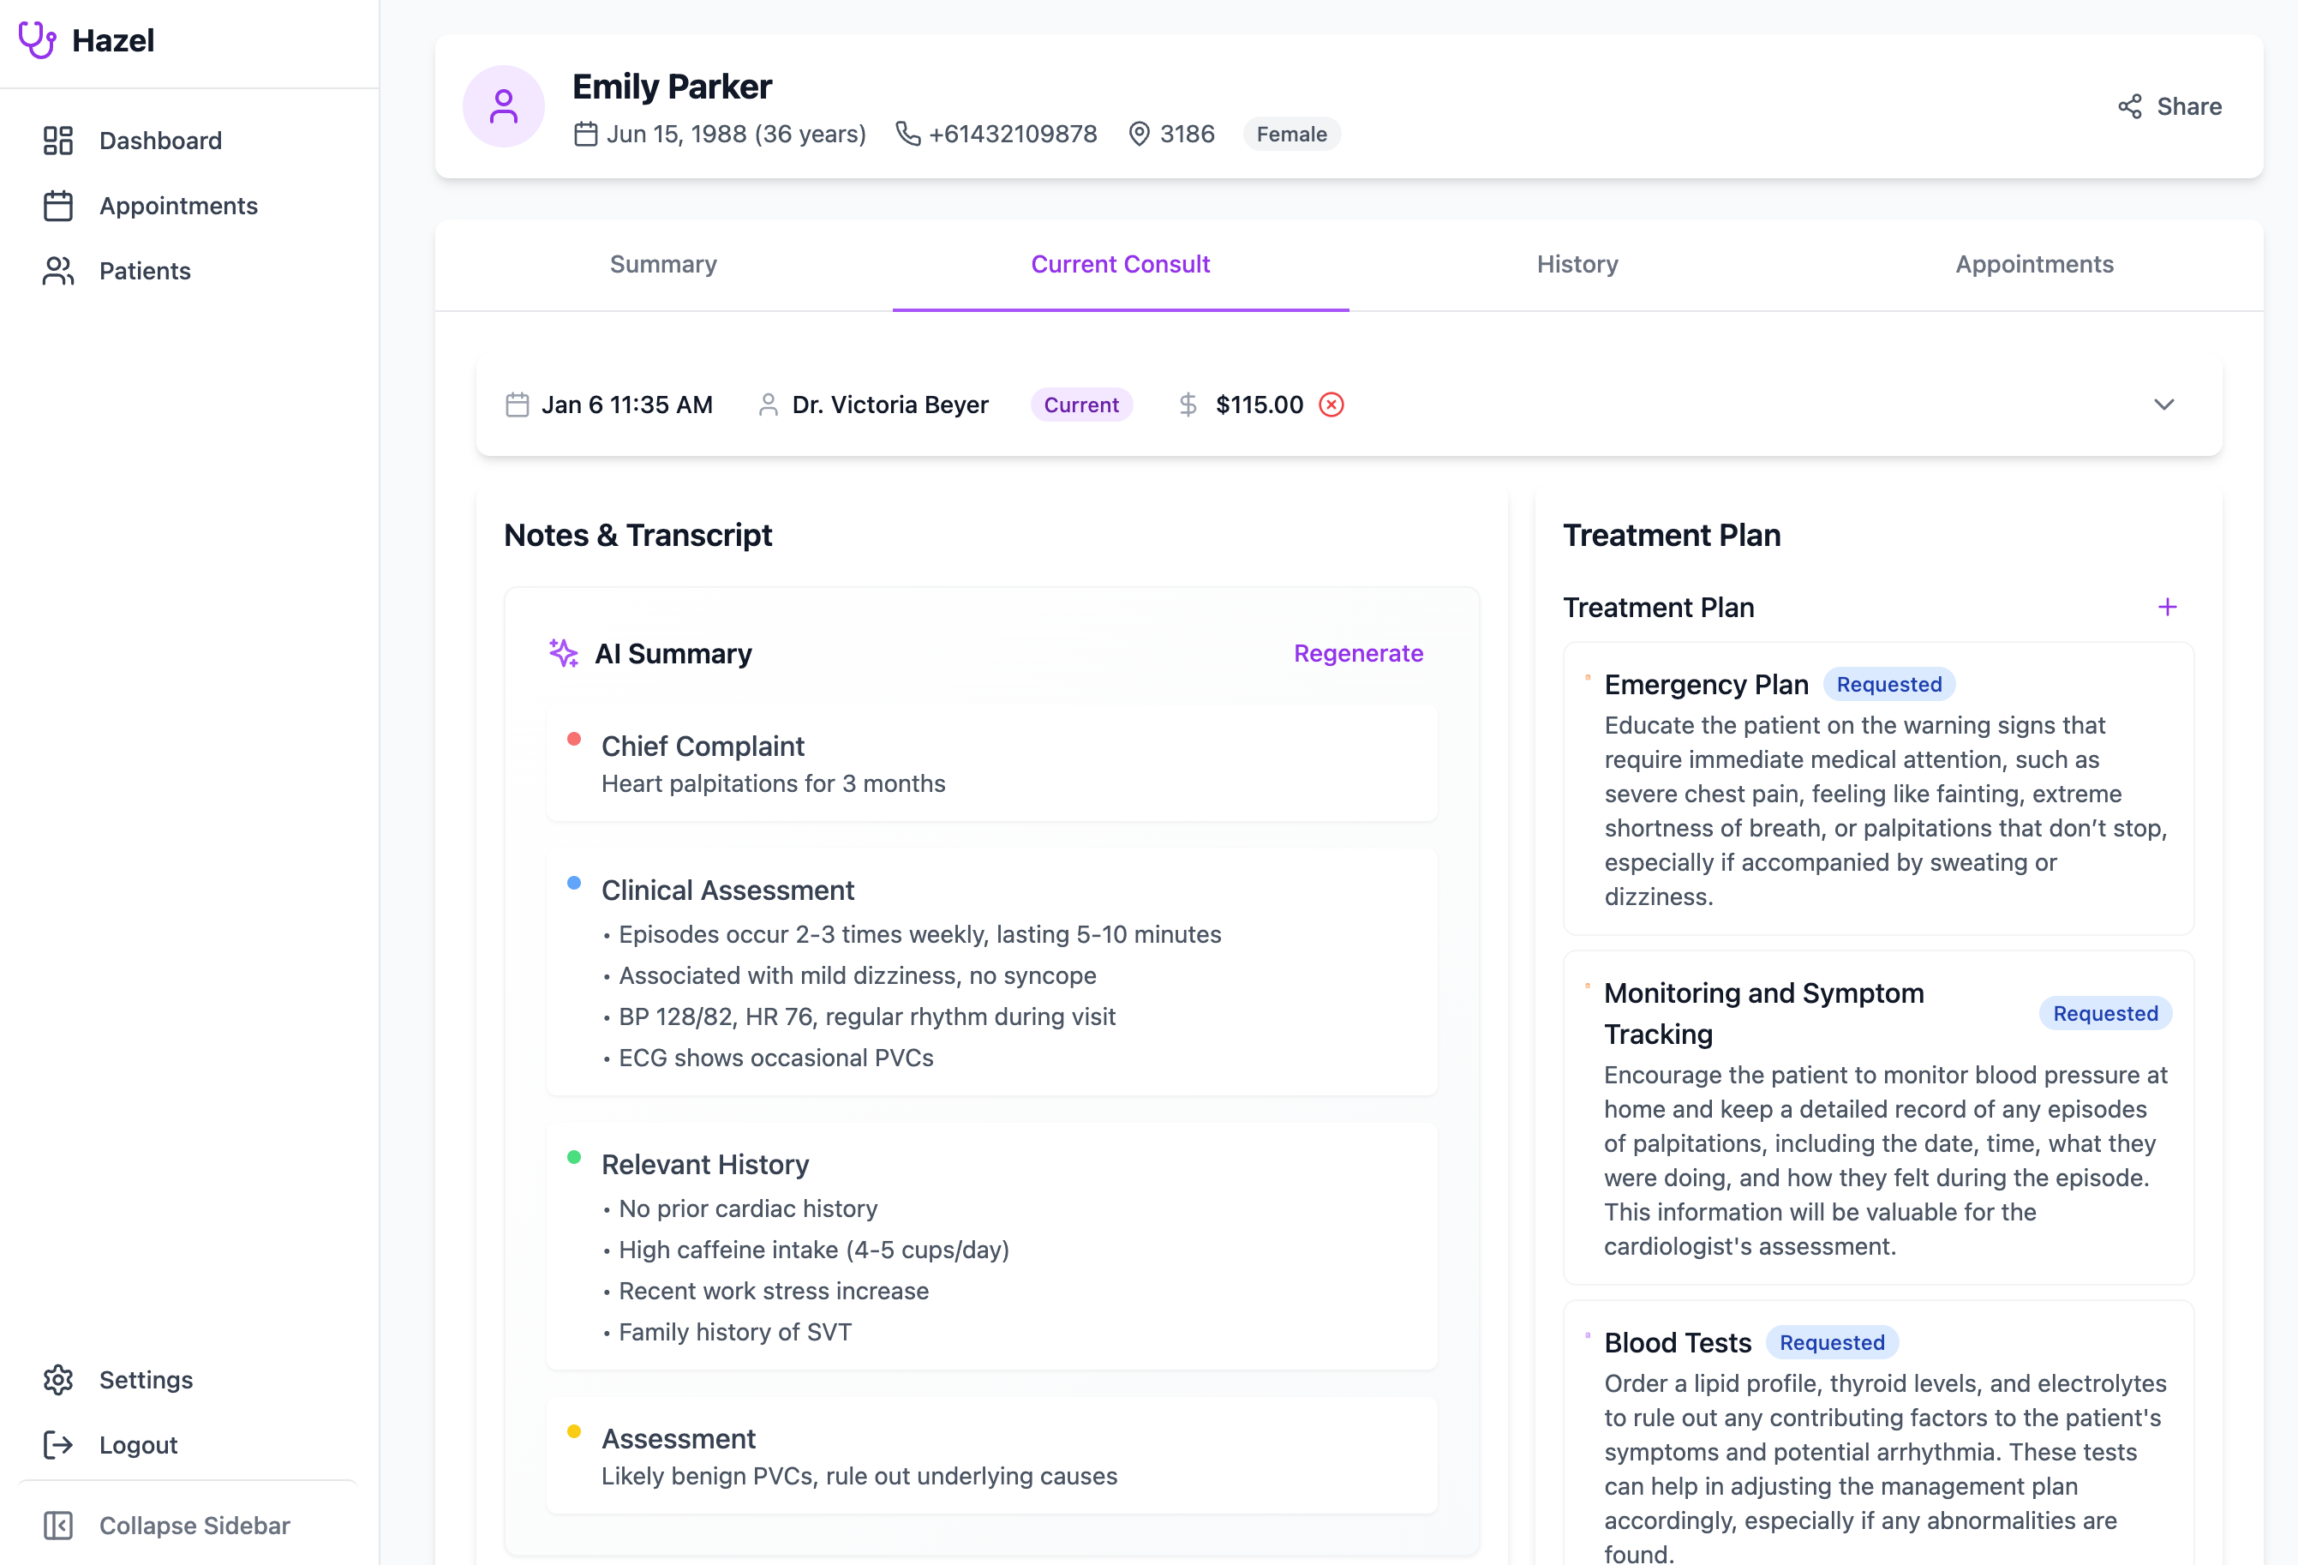This screenshot has width=2298, height=1565.
Task: Click the Settings gear icon
Action: [x=57, y=1380]
